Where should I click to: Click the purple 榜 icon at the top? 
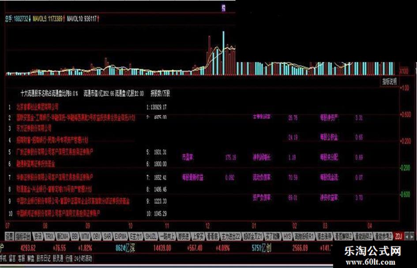coord(224,8)
